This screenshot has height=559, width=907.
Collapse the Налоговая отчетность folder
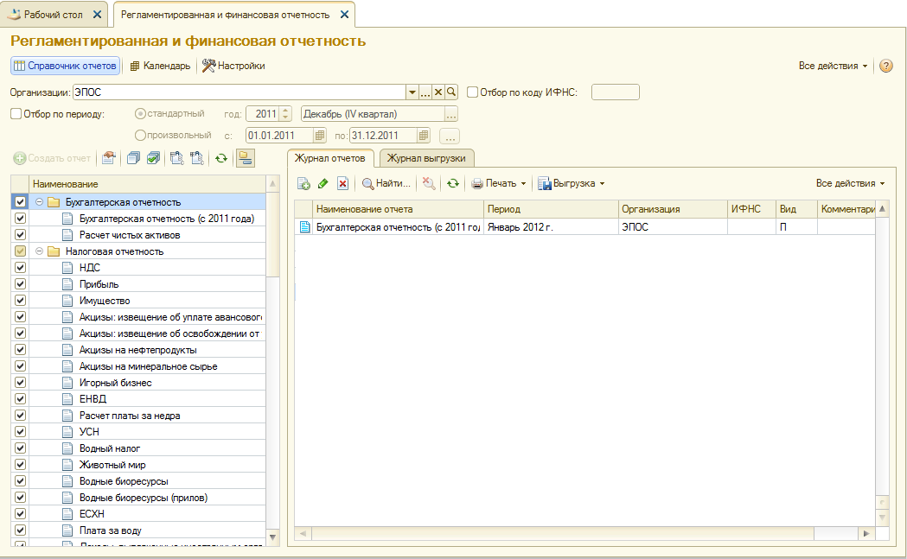[39, 251]
